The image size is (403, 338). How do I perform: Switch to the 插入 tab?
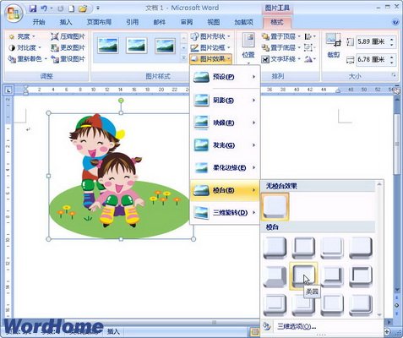[x=66, y=22]
